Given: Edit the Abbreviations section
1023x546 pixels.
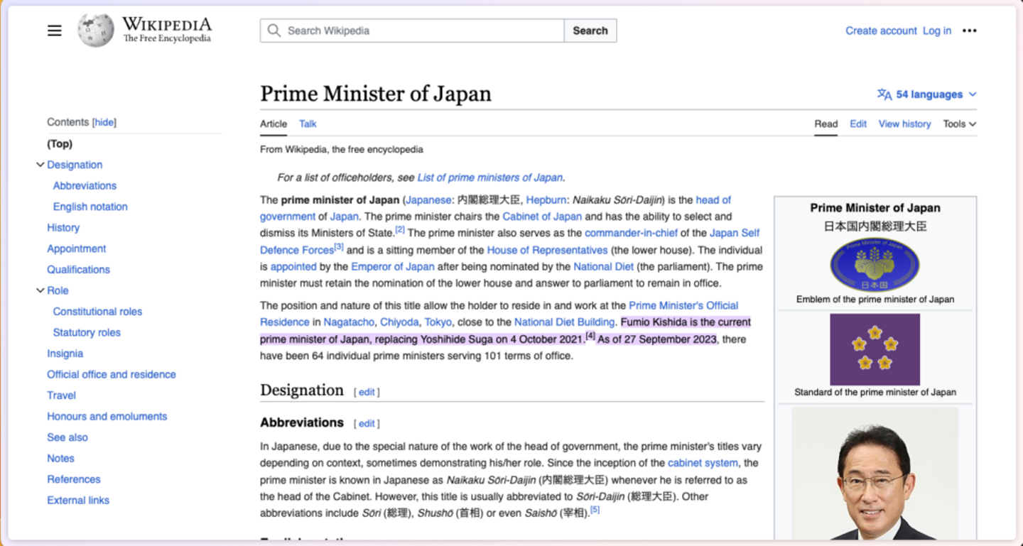Looking at the screenshot, I should 367,424.
